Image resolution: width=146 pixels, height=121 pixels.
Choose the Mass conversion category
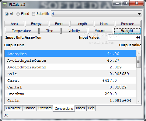[104, 24]
